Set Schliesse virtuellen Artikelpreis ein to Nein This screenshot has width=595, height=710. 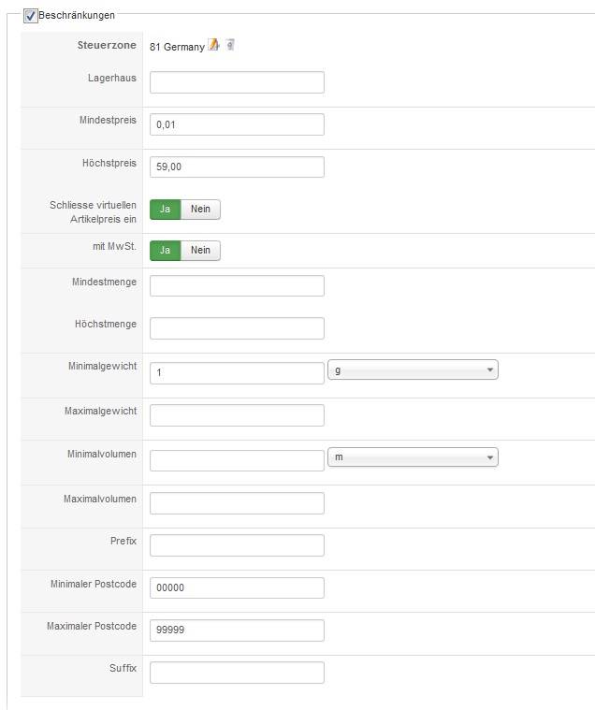pos(200,209)
